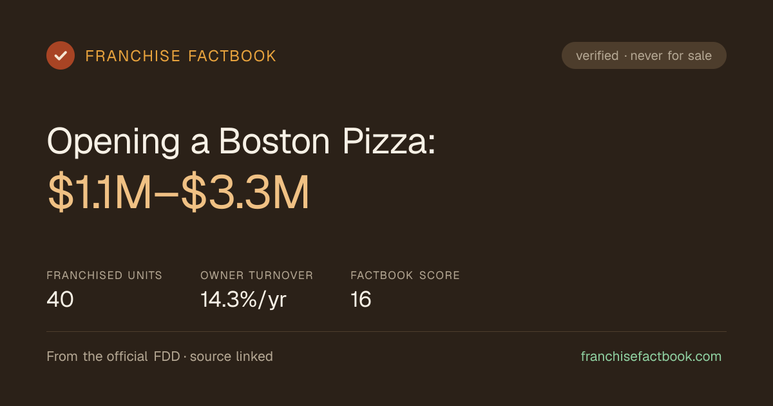The width and height of the screenshot is (773, 406).
Task: Click the FACTBOOK SCORE label
Action: (405, 275)
